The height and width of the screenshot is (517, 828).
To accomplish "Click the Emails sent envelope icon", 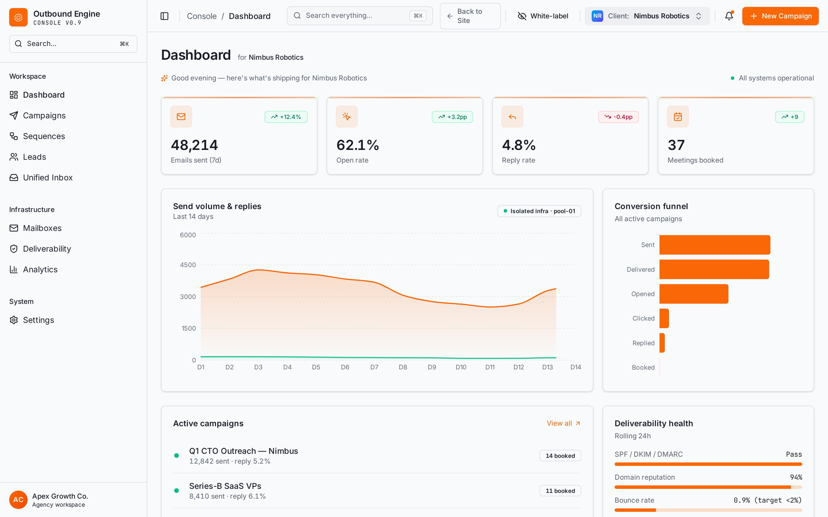I will pos(181,117).
